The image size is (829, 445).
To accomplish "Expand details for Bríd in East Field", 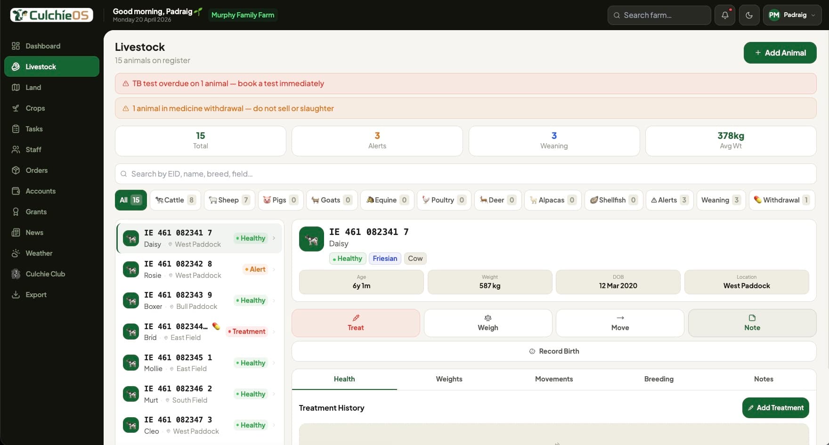I will (275, 331).
